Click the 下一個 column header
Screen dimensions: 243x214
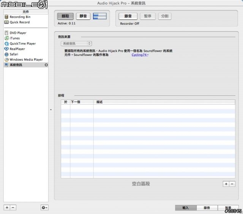(82, 102)
